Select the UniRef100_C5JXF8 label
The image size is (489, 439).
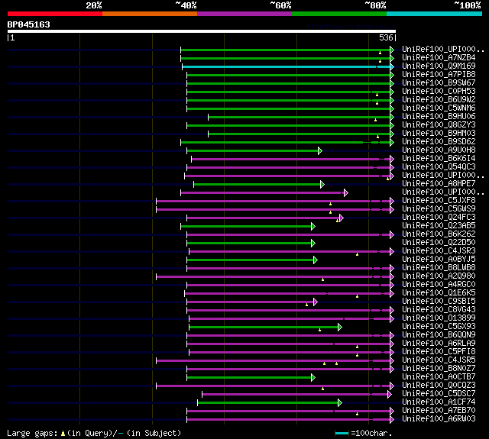439,201
